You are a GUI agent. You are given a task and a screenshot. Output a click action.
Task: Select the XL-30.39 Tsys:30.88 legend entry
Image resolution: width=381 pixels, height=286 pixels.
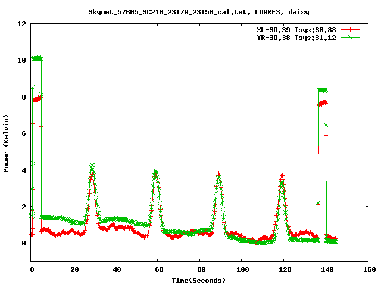[x=296, y=30]
